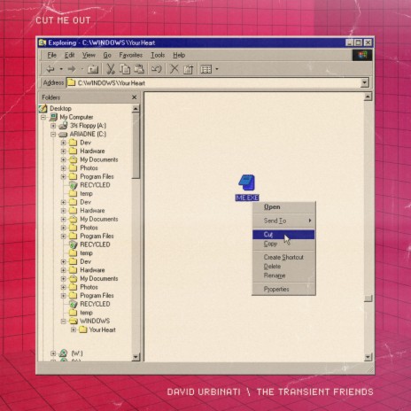Click Folders pane scrollbar up arrow
Viewport: 411px width, 411px height.
[x=136, y=109]
